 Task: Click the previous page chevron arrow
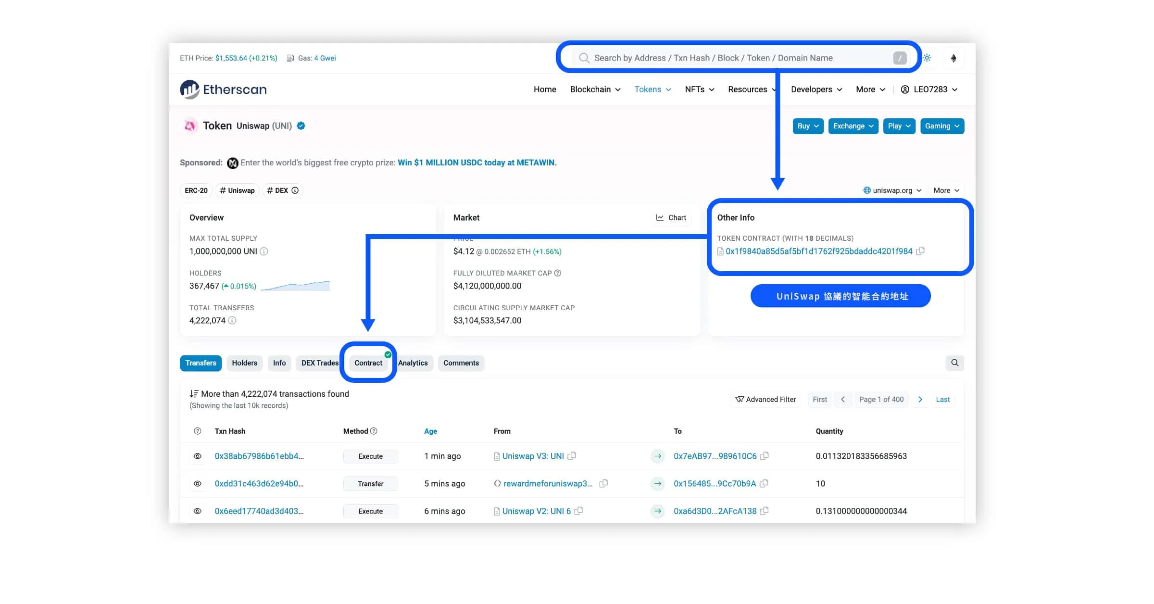tap(843, 399)
